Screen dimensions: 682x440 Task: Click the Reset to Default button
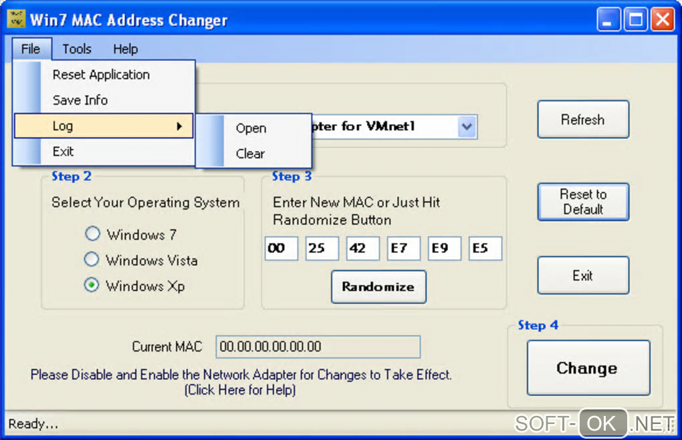[583, 202]
